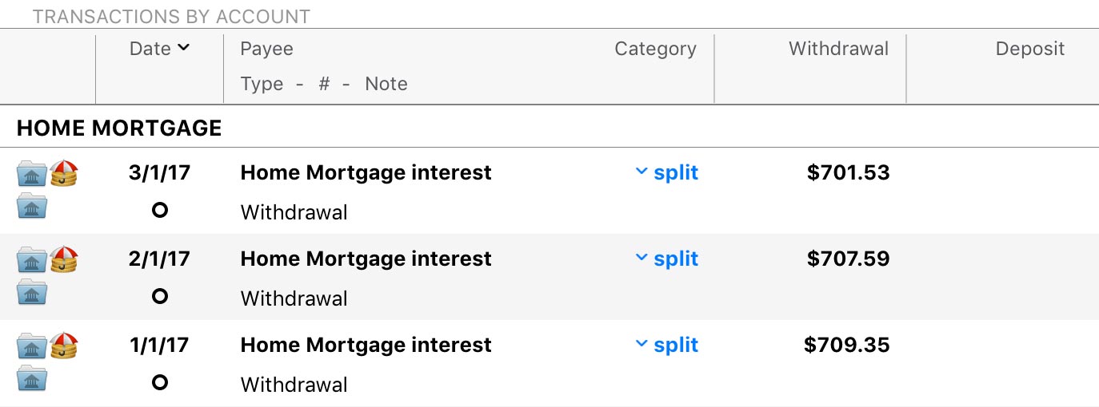This screenshot has width=1099, height=407.
Task: Click the Category column header
Action: [655, 49]
